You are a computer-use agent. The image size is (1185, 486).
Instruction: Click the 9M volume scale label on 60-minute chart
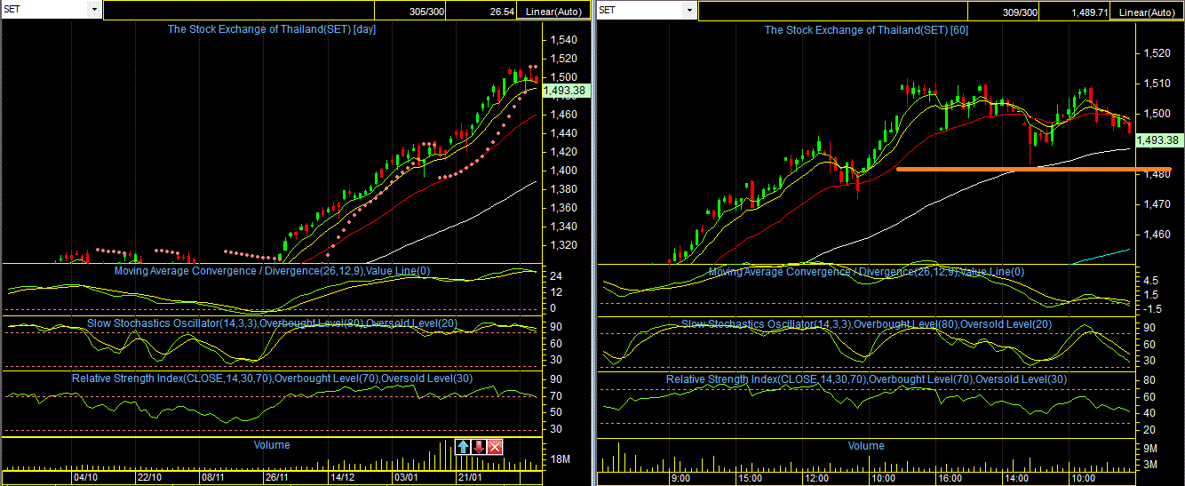pos(1149,450)
